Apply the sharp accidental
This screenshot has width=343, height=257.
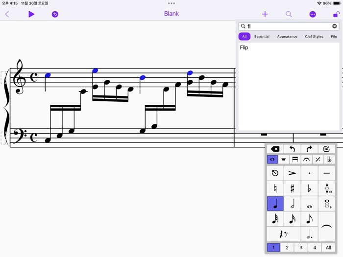click(292, 188)
